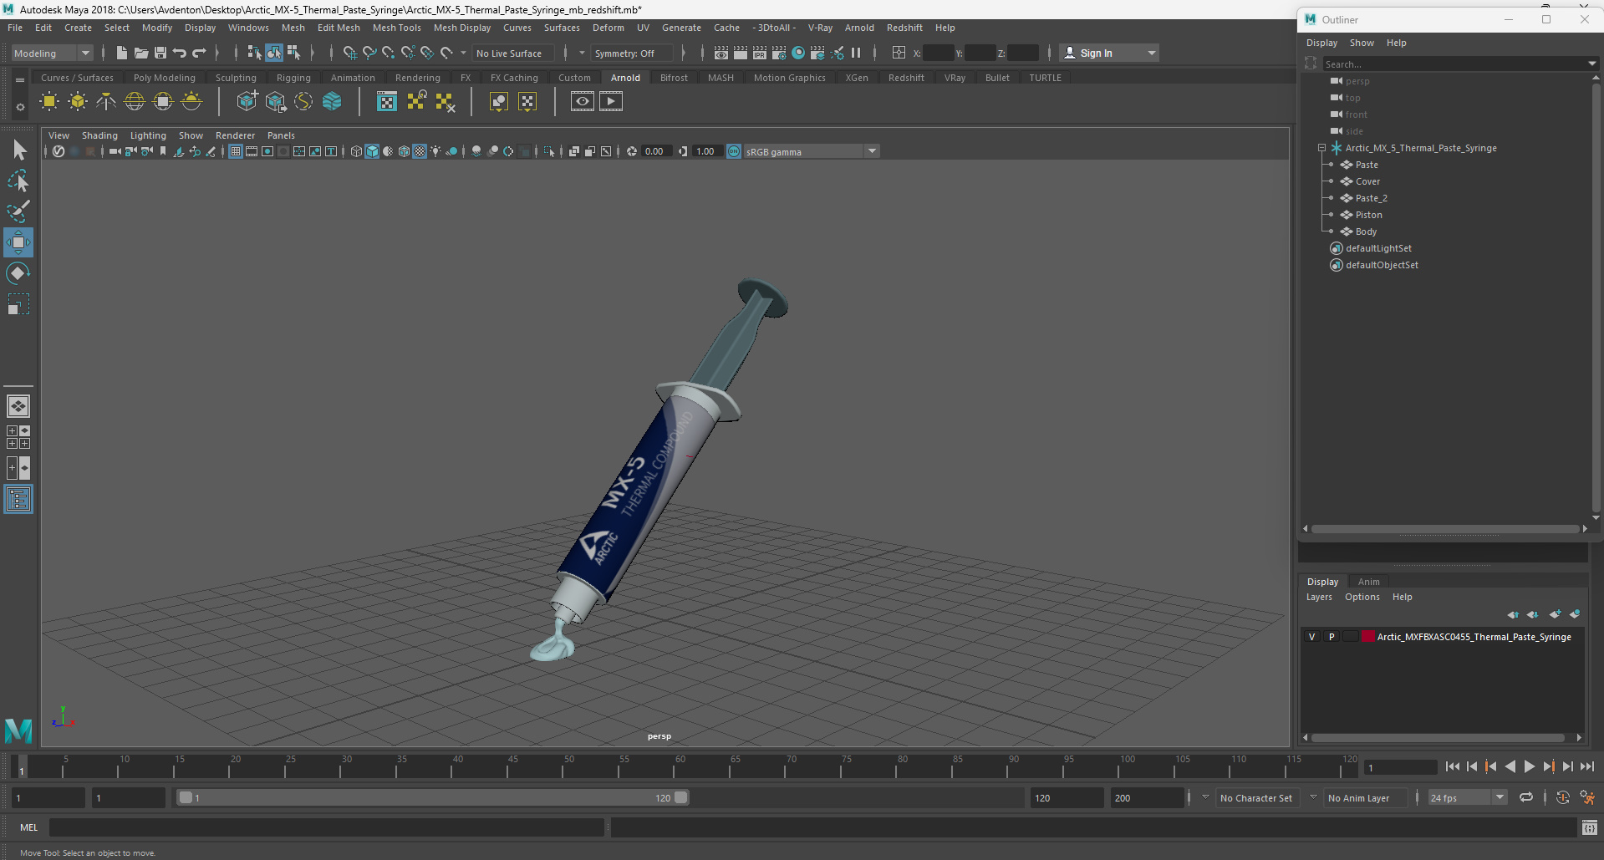Save scene with the disk icon

point(160,53)
